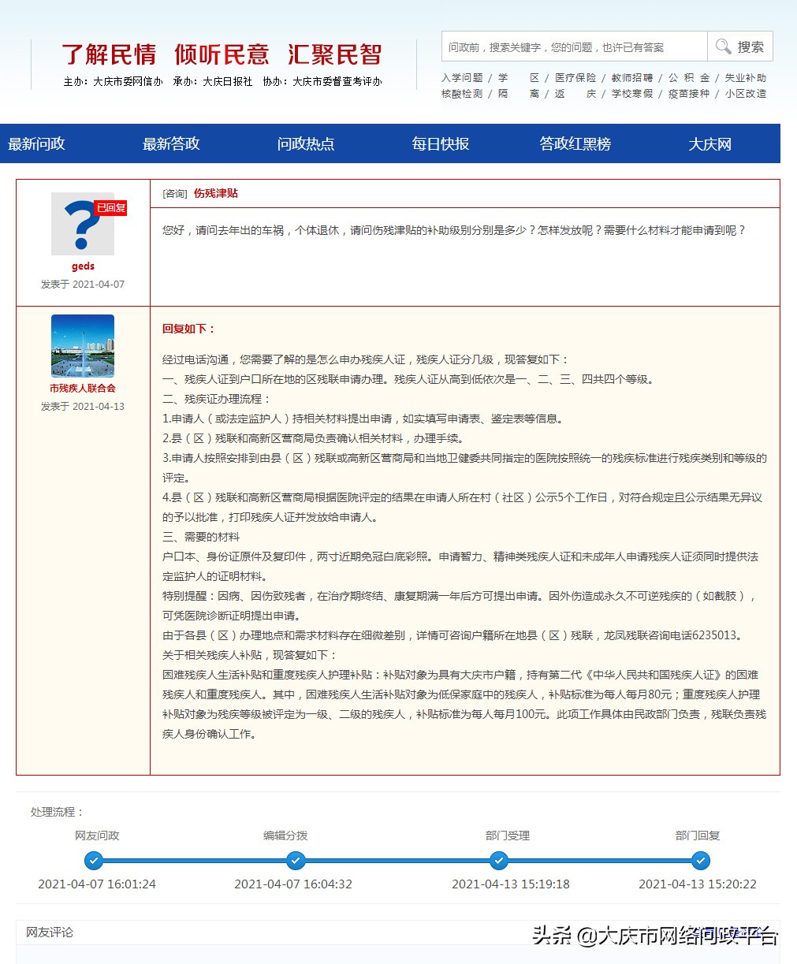
Task: Expand the 网友评论 section
Action: tap(49, 932)
